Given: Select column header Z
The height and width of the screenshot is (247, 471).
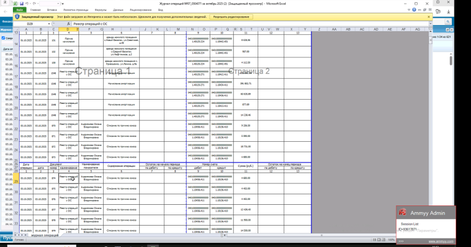Looking at the screenshot, I should click(319, 29).
